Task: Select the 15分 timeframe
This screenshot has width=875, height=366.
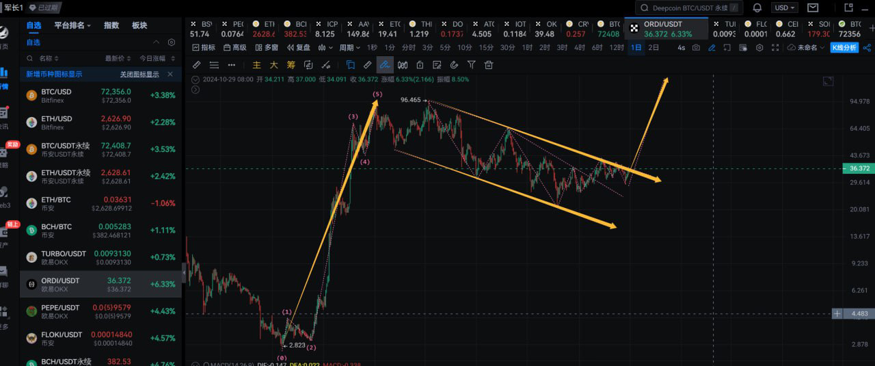Action: tap(486, 48)
